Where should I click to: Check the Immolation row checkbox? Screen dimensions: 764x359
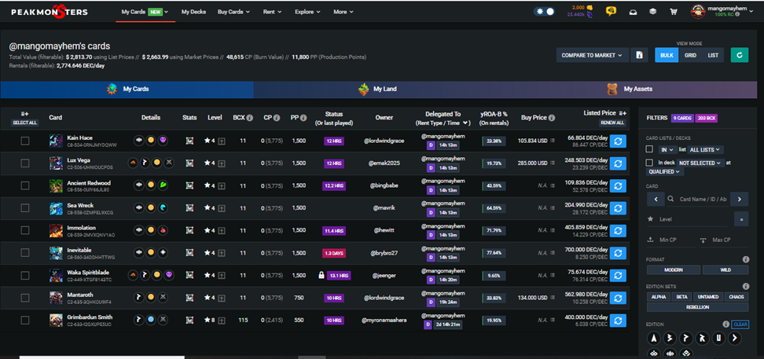[x=25, y=230]
